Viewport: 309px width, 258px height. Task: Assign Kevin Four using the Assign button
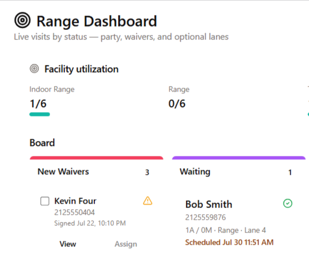pyautogui.click(x=126, y=244)
